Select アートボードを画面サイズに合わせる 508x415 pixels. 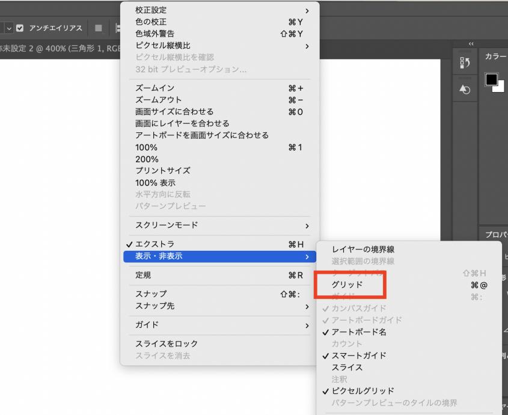click(x=219, y=135)
